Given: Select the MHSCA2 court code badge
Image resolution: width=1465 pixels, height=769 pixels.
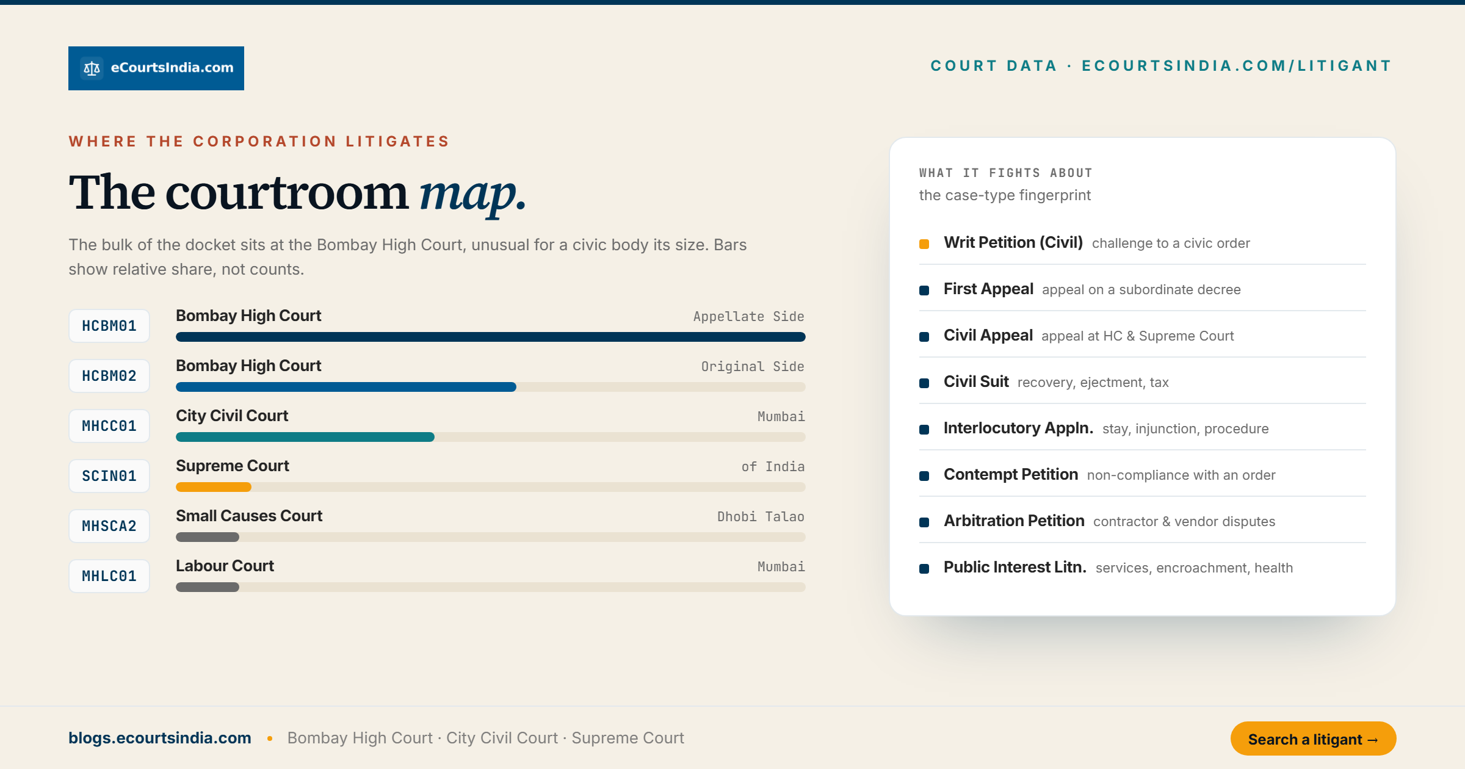Looking at the screenshot, I should 109,526.
